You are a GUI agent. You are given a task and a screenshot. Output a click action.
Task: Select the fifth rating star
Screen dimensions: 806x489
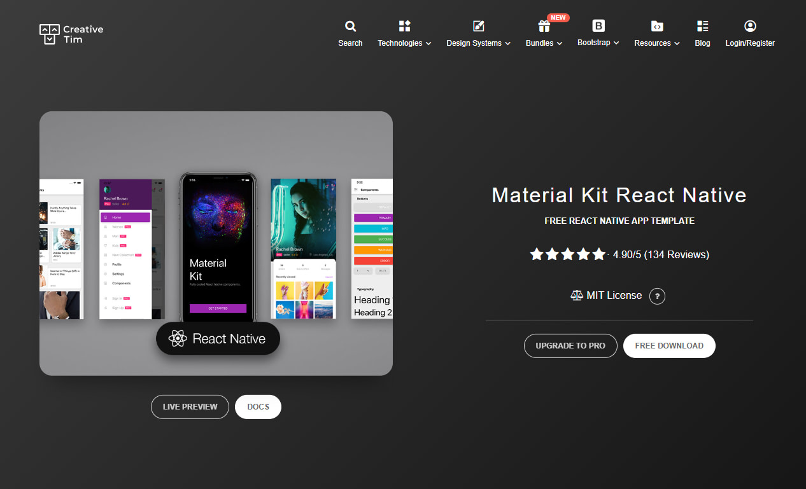599,254
